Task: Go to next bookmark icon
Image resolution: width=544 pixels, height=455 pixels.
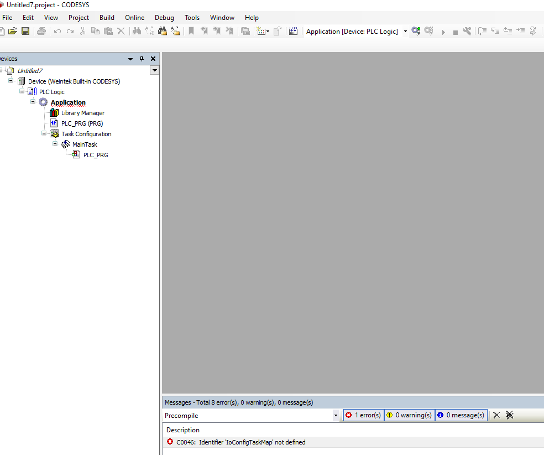Action: coord(217,31)
